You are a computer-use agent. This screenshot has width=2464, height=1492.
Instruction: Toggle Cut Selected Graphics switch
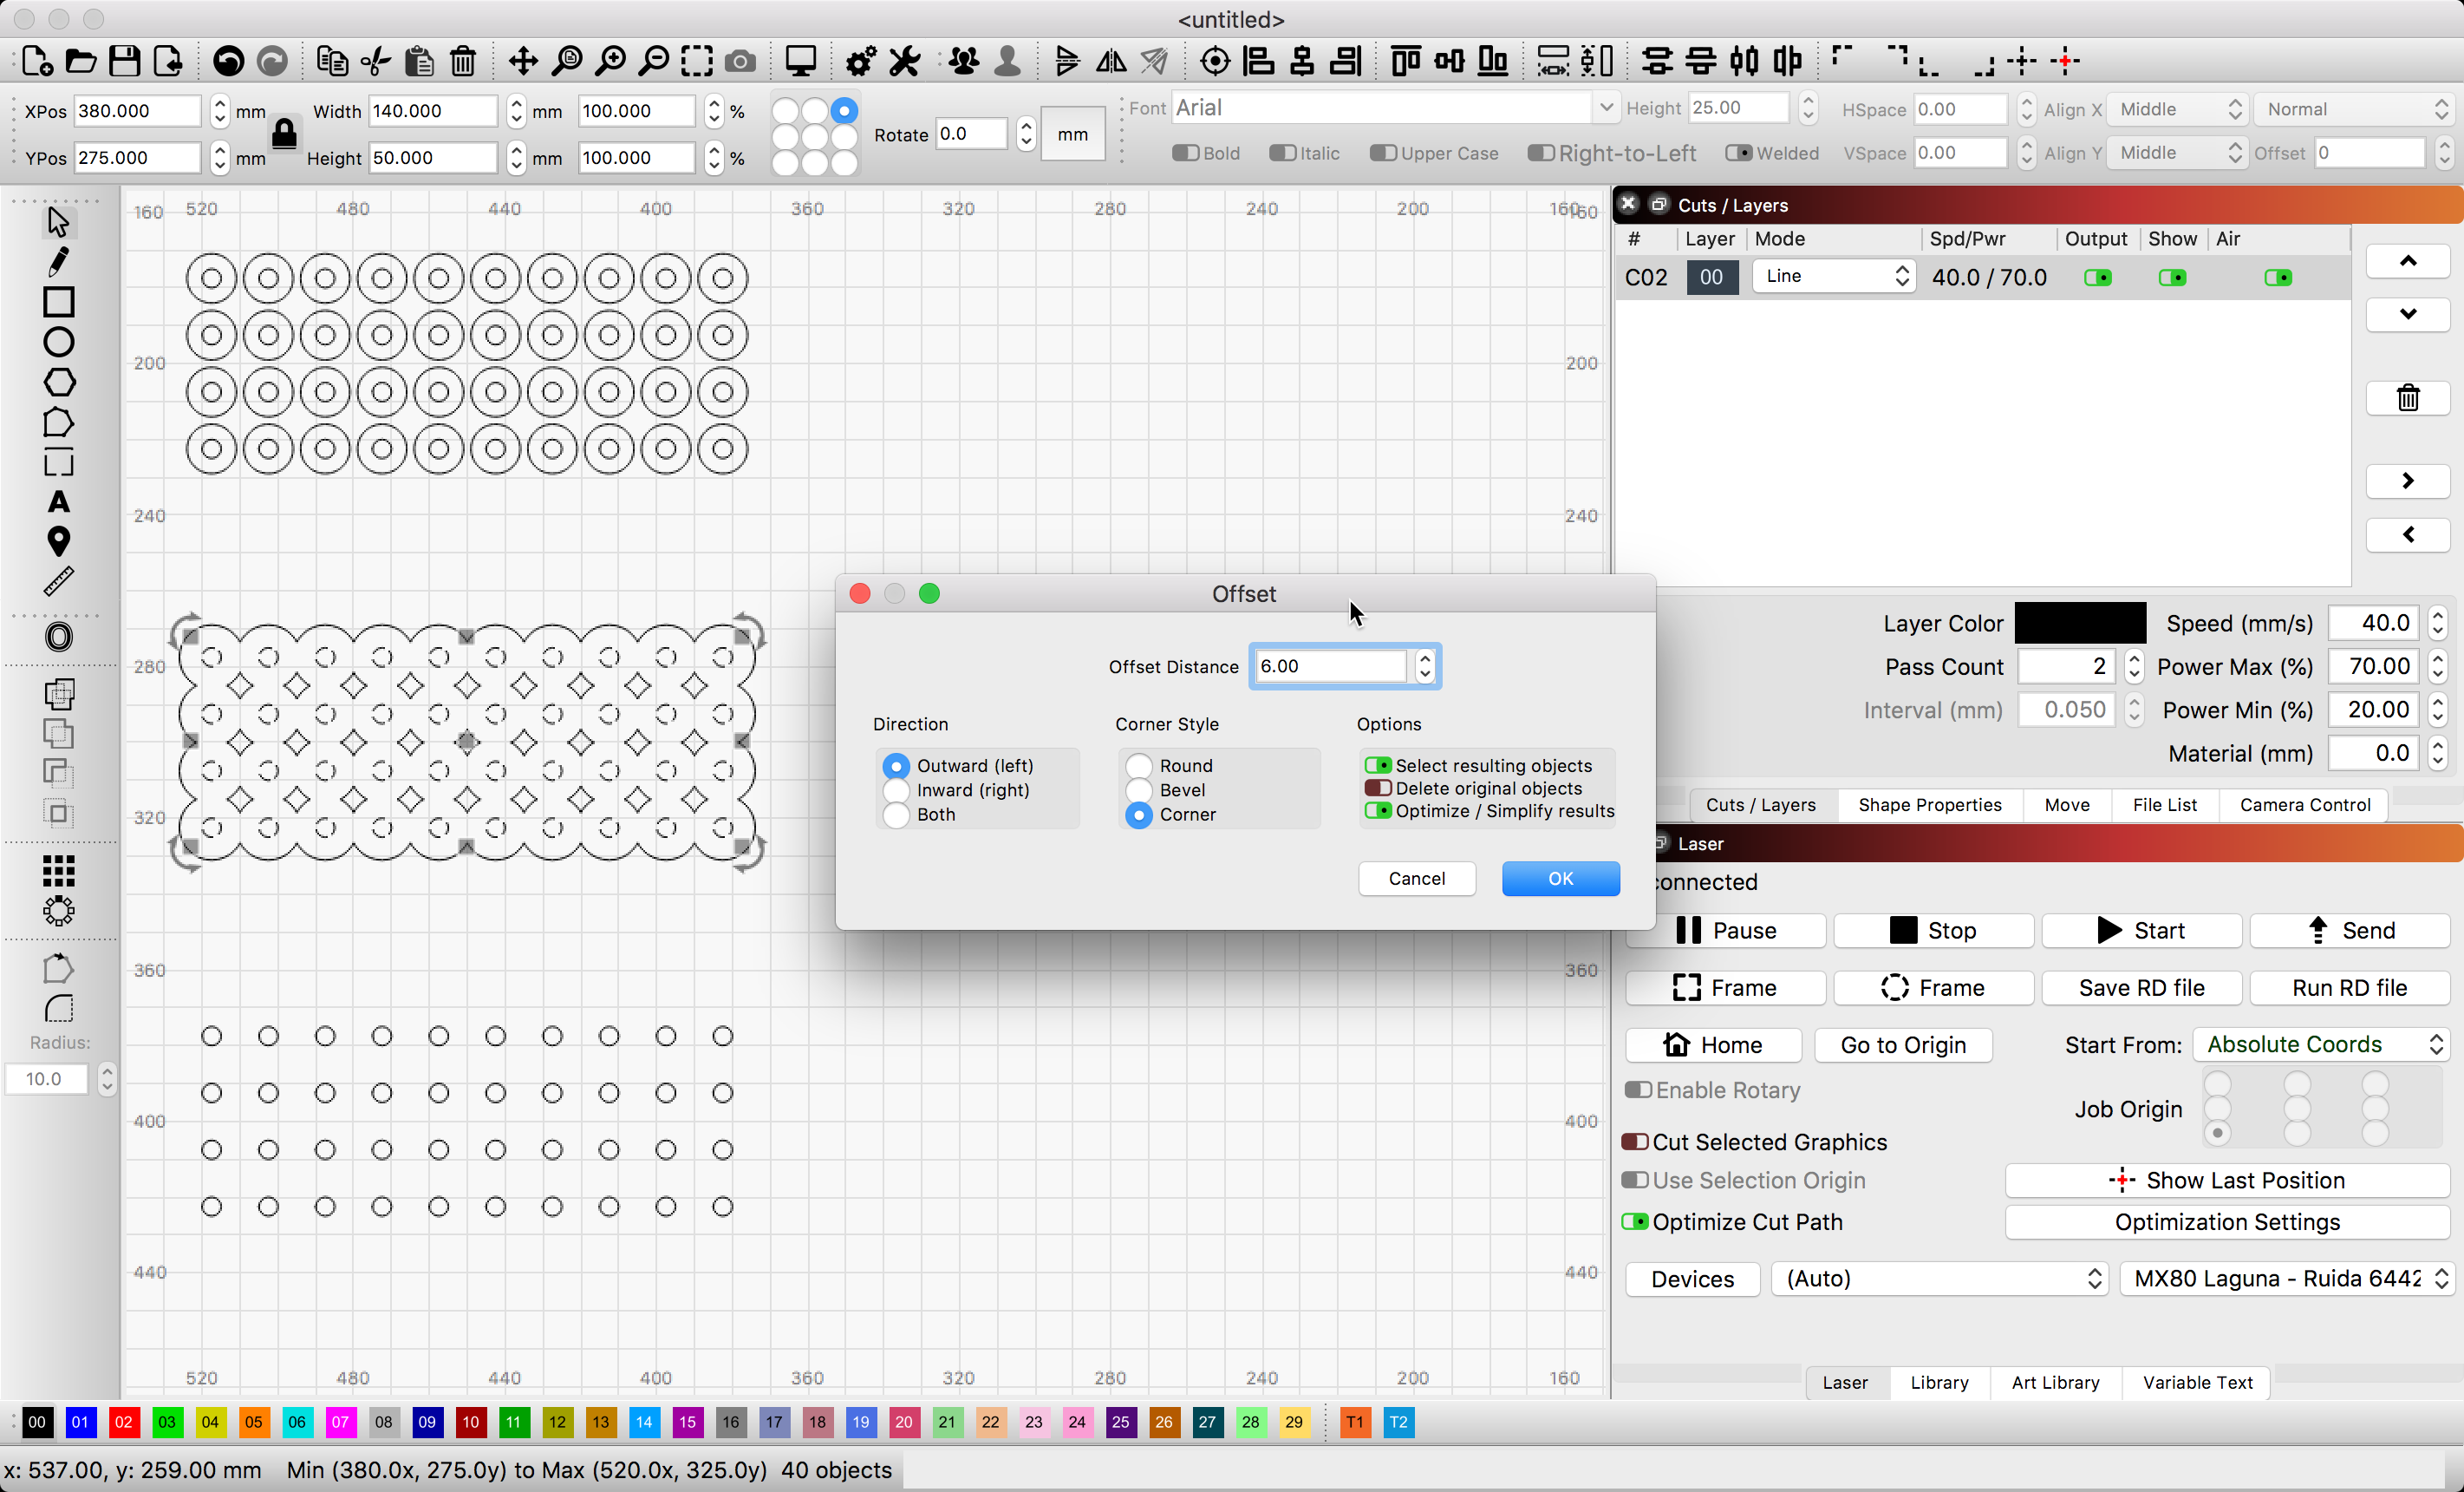tap(1636, 1142)
